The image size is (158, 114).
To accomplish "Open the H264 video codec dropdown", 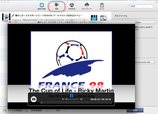I will point(33,20).
